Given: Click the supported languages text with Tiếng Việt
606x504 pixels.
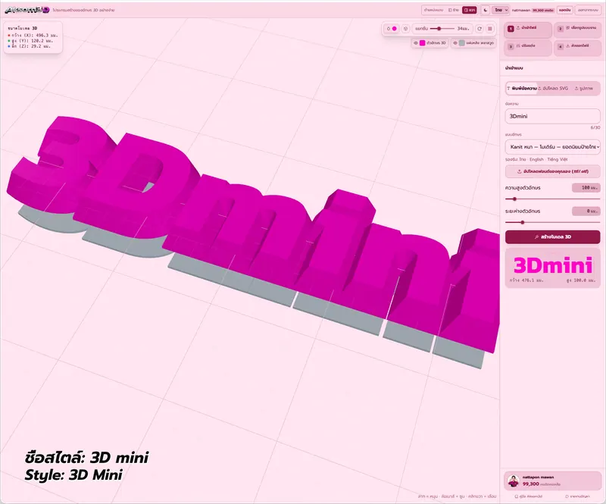Looking at the screenshot, I should (x=536, y=159).
